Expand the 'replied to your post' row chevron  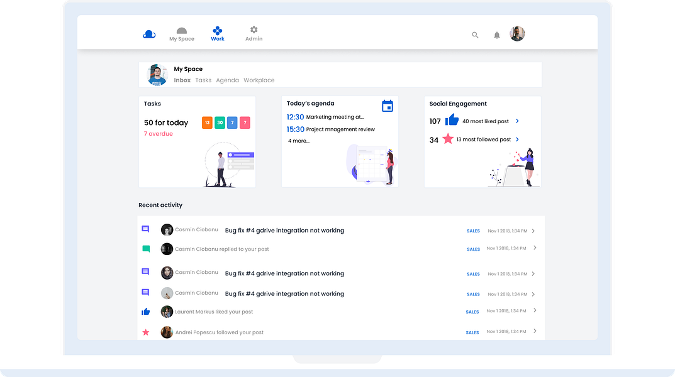(535, 248)
